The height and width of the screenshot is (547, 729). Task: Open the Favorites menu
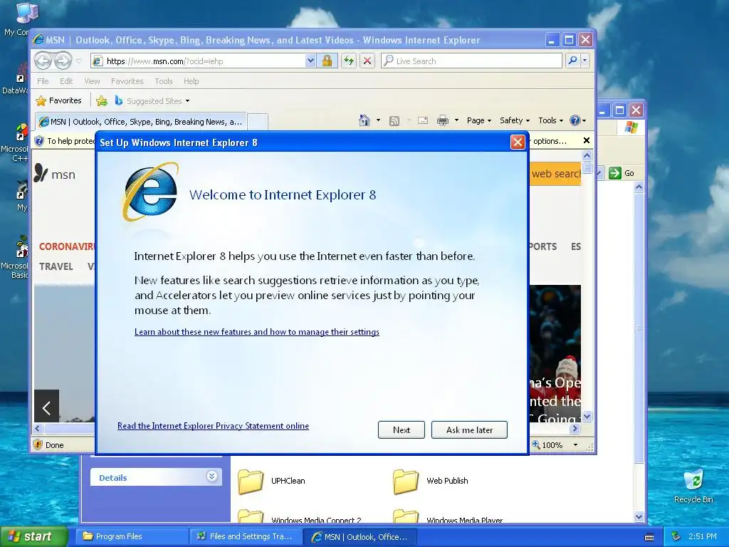pos(127,81)
